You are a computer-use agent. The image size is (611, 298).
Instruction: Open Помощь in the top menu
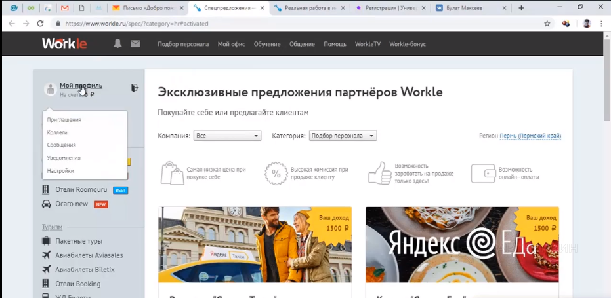pyautogui.click(x=335, y=44)
